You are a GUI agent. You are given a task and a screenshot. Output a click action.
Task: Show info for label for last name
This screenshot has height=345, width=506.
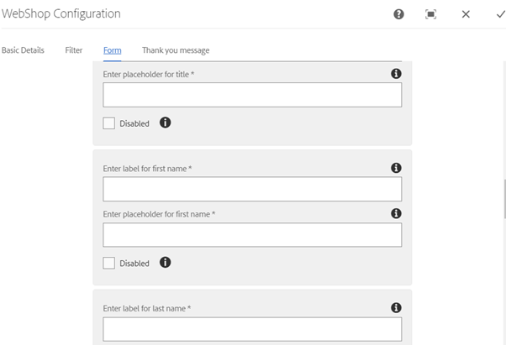coord(396,307)
